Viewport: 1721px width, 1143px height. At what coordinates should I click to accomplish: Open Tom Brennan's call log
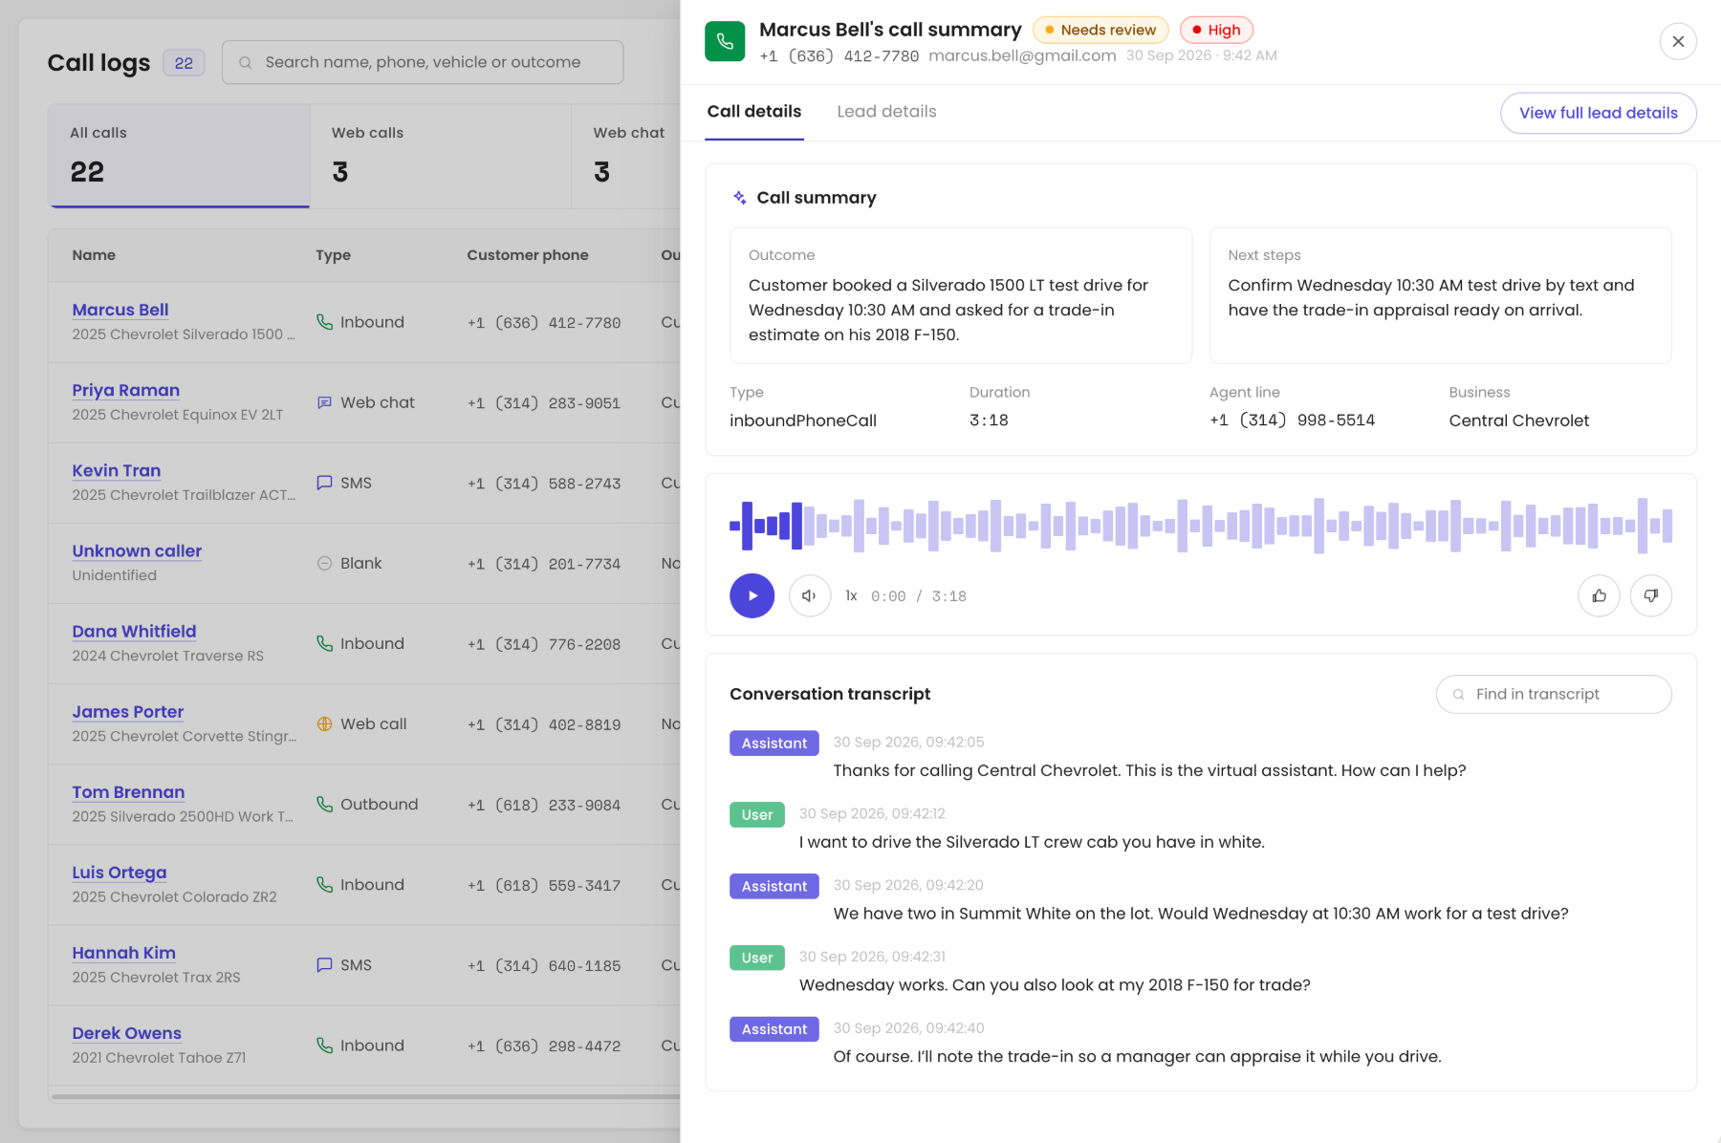(128, 791)
